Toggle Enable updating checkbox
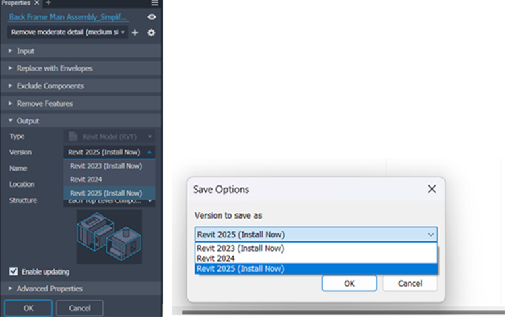505x317 pixels. [13, 272]
